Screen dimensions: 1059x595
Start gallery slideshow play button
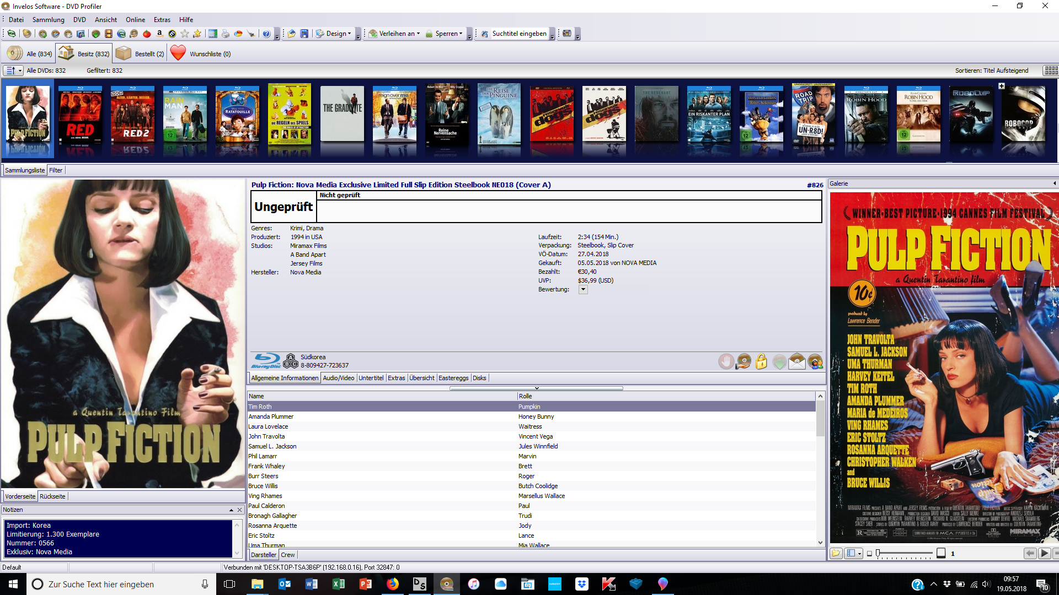pyautogui.click(x=1044, y=553)
